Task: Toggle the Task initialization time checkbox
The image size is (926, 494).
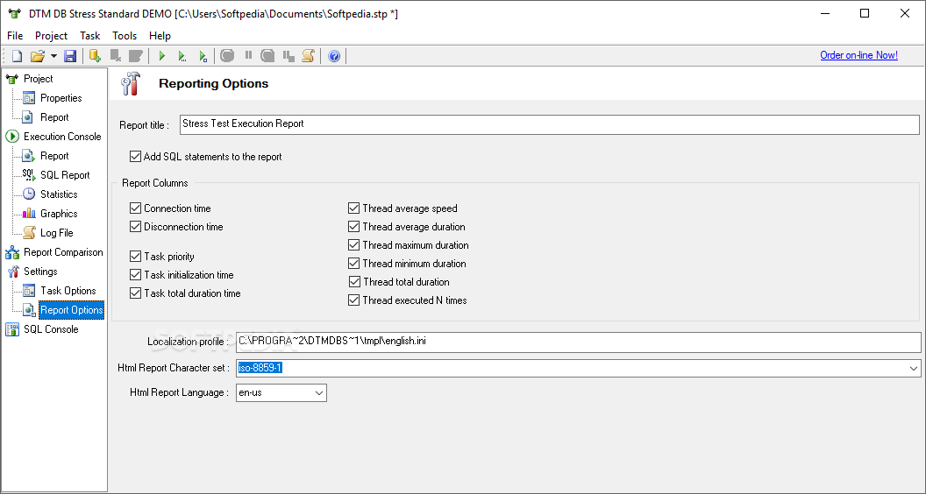Action: [x=135, y=274]
